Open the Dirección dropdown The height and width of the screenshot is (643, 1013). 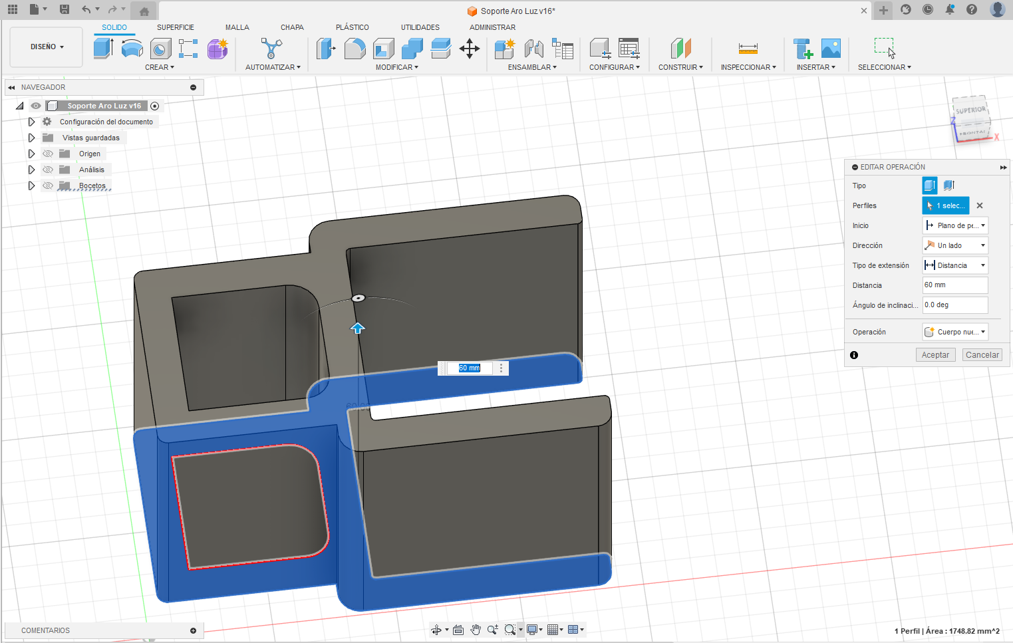(955, 245)
